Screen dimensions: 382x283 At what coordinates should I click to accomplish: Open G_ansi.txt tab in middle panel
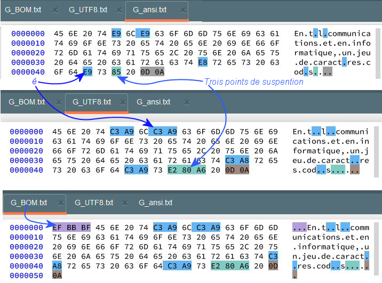[153, 102]
